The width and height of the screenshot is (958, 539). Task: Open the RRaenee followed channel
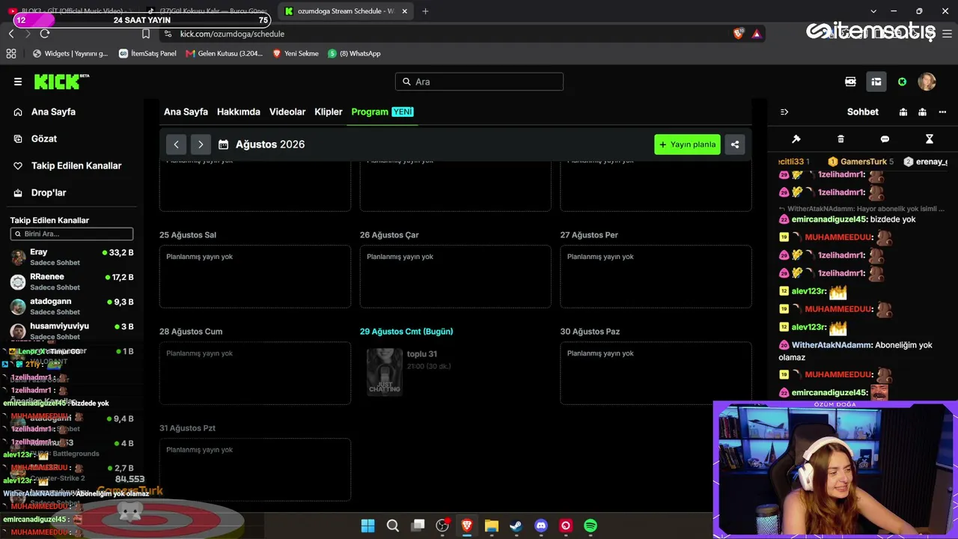point(72,281)
